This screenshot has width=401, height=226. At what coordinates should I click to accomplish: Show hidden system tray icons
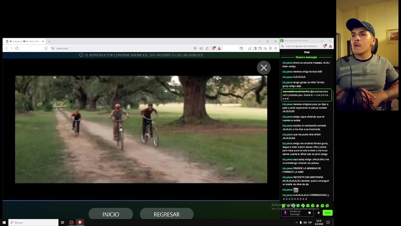click(x=297, y=223)
